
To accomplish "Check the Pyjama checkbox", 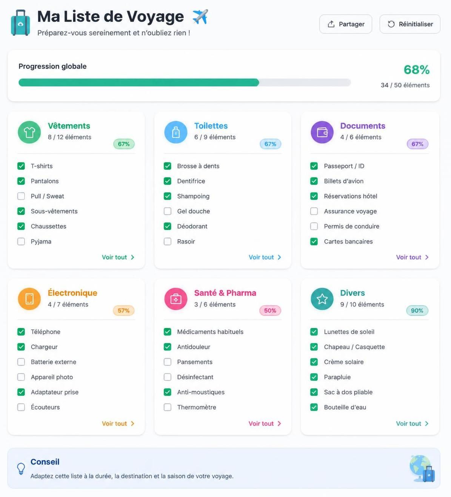I will (21, 241).
